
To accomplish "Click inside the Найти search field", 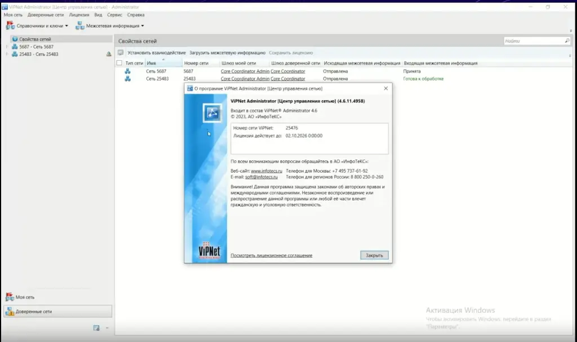I will pos(530,40).
